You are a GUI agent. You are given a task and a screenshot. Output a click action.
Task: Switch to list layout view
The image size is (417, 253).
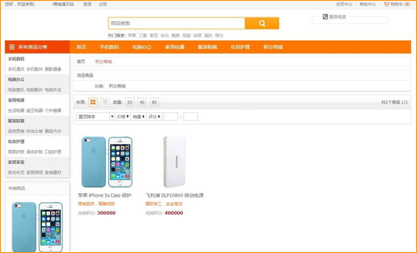point(105,102)
